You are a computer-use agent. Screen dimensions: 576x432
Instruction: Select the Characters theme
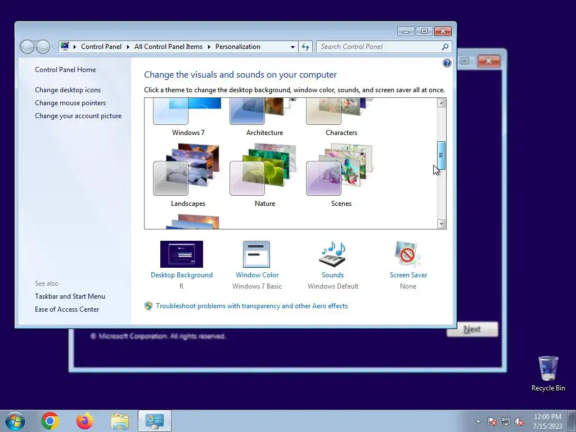(341, 117)
